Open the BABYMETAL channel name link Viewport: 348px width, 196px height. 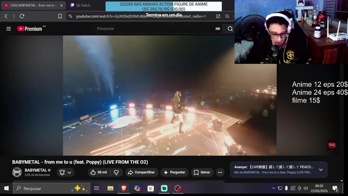click(x=36, y=170)
